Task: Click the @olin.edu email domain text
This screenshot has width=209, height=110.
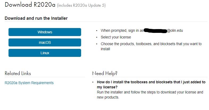Action: point(175,30)
